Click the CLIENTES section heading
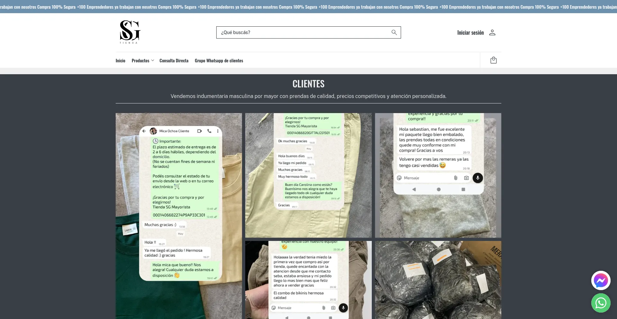The image size is (617, 319). click(308, 84)
